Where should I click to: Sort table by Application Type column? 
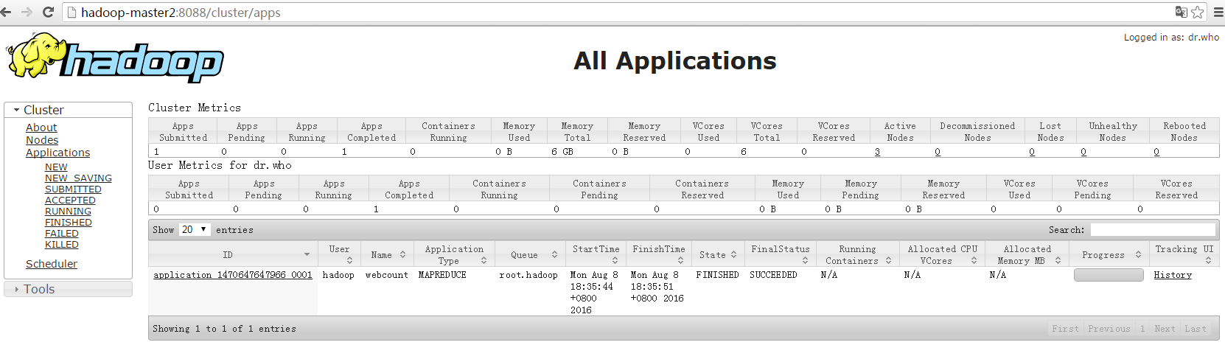tap(454, 254)
